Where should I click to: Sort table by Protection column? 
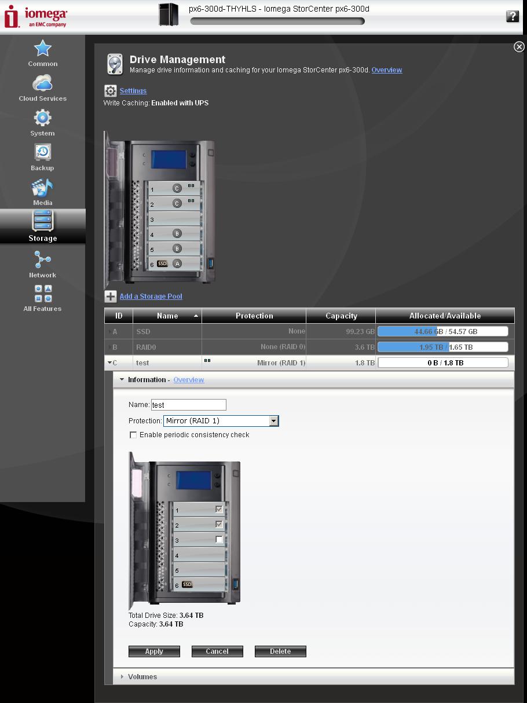pos(254,316)
